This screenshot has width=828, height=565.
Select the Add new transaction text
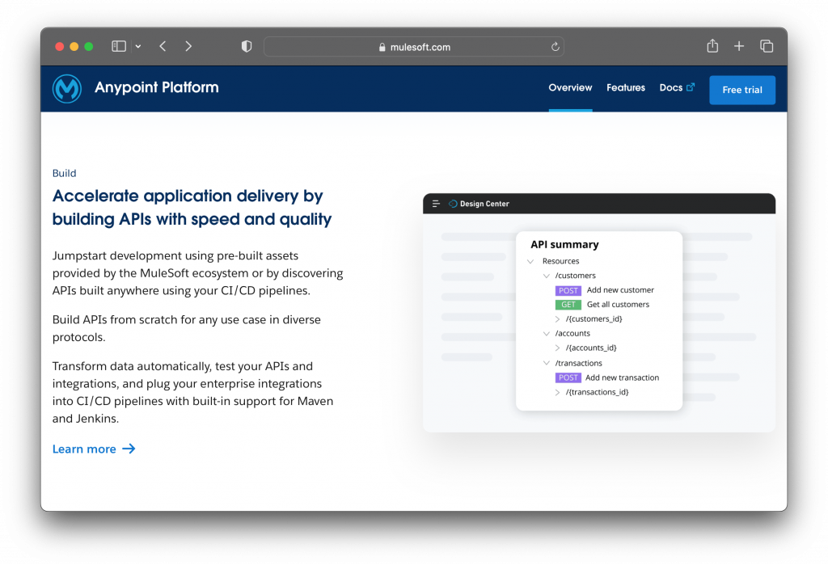(622, 377)
